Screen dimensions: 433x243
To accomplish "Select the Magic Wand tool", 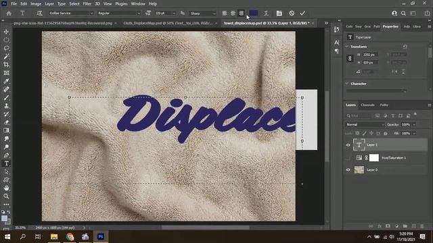I will pos(6,57).
